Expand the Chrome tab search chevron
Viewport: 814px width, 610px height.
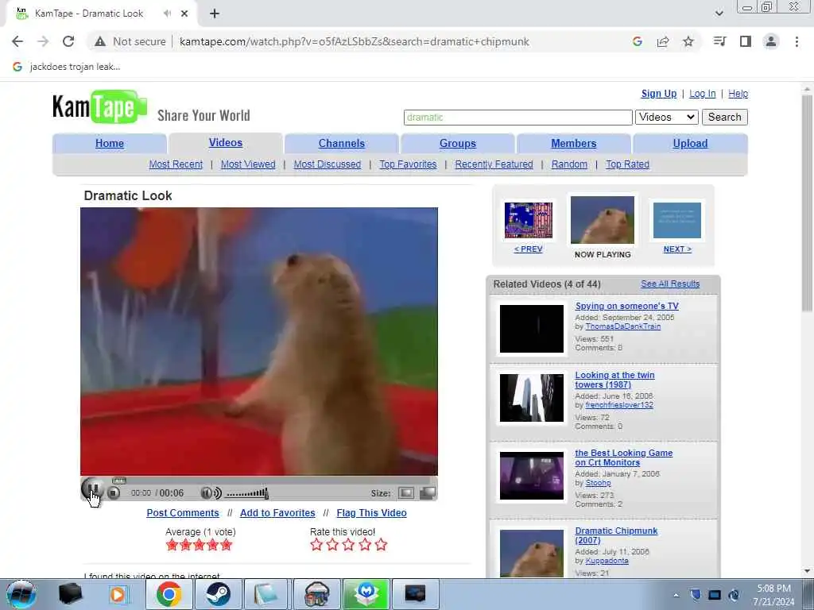pos(719,14)
